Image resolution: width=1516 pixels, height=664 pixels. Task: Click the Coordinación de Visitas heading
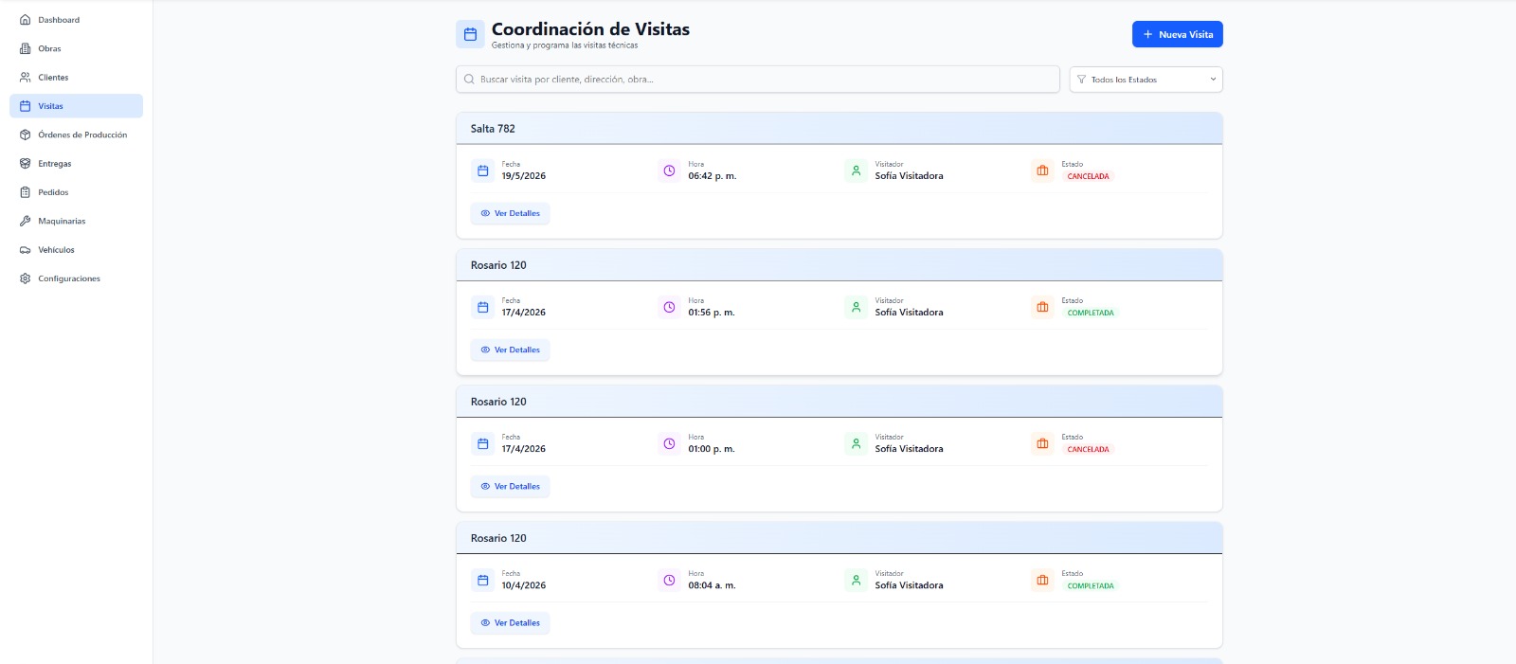point(590,29)
